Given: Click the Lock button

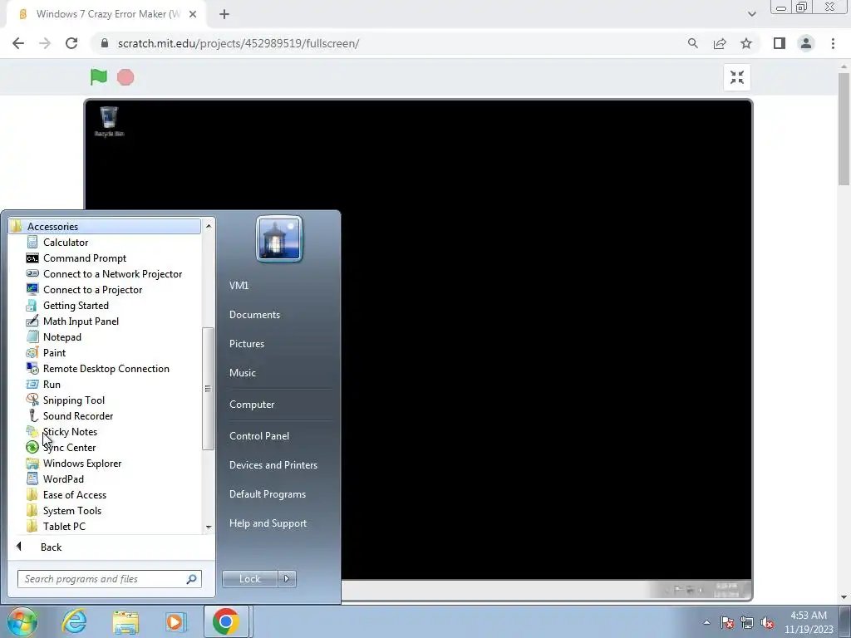Looking at the screenshot, I should [x=249, y=579].
